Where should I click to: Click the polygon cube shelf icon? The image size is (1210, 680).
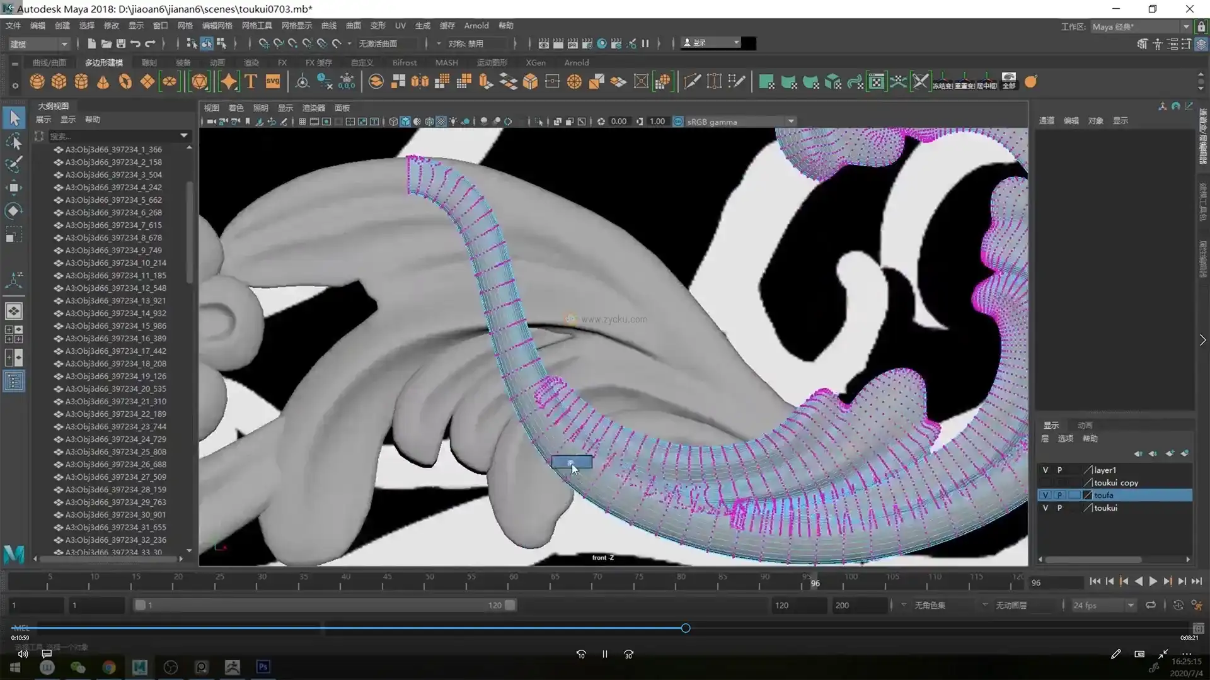pos(59,82)
